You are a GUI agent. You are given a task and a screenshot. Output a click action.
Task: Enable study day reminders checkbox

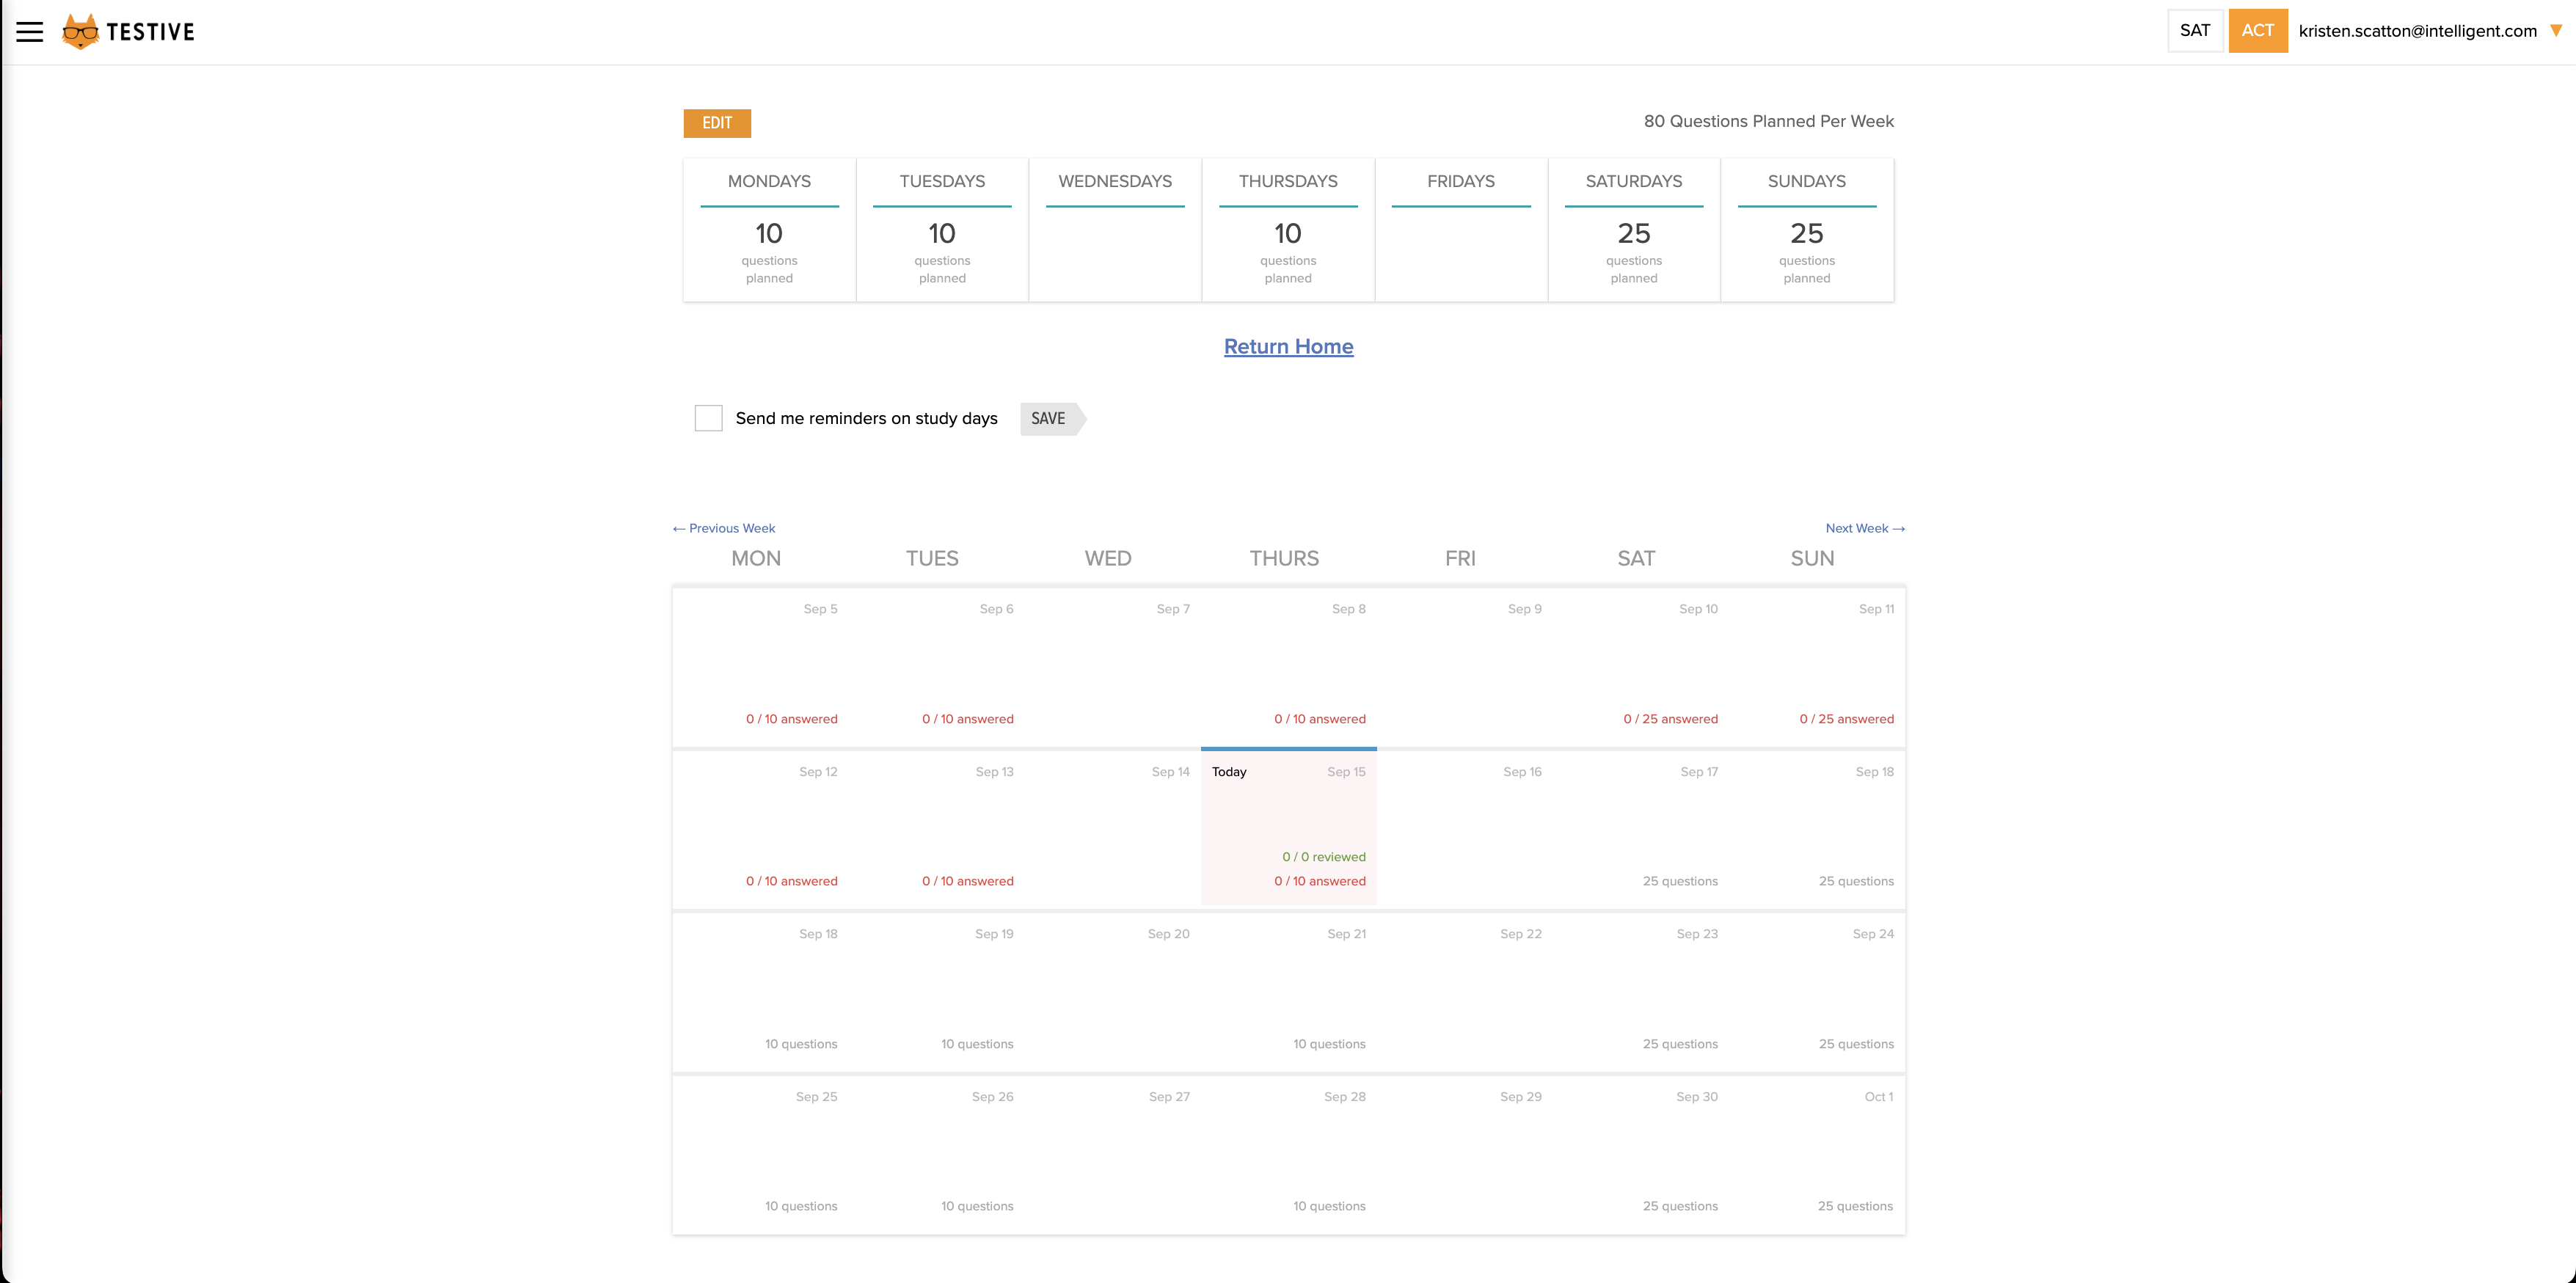pos(708,418)
